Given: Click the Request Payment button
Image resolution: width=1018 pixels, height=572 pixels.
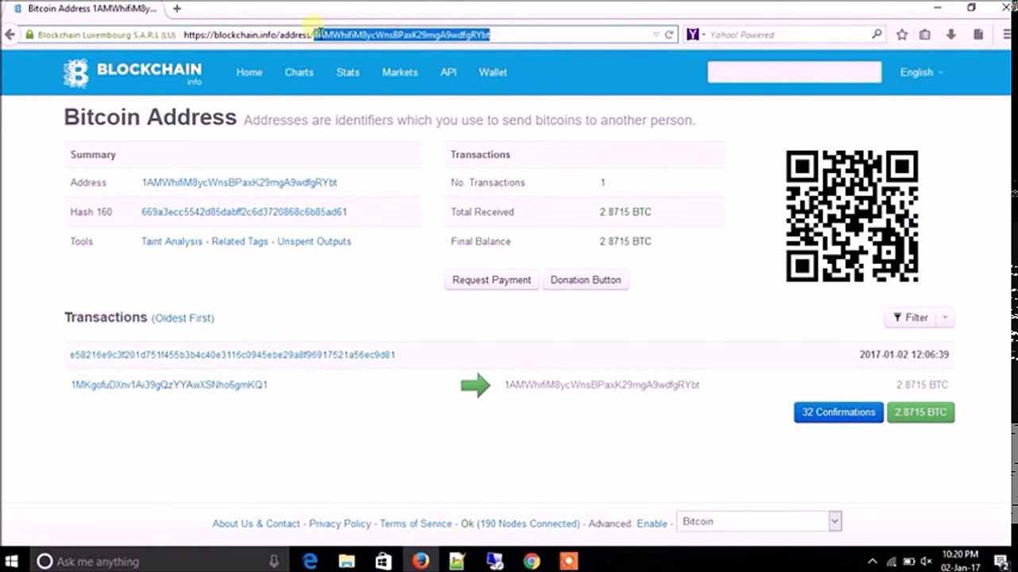Looking at the screenshot, I should pos(492,280).
